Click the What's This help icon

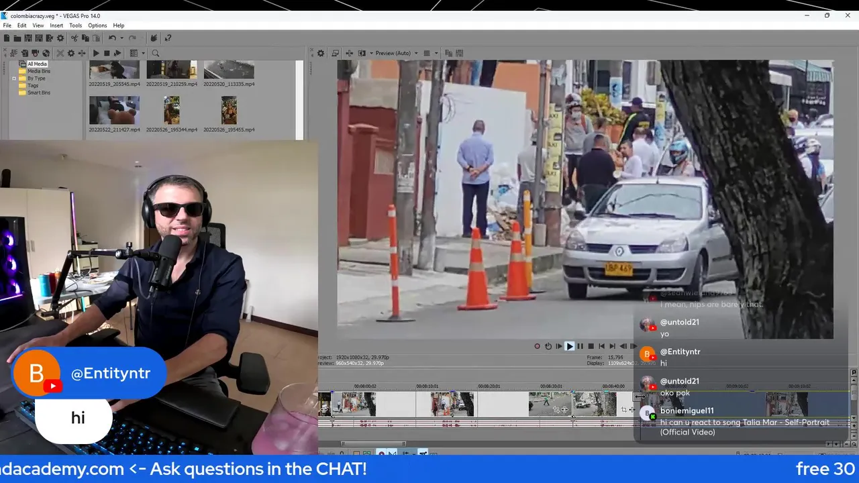click(x=168, y=38)
